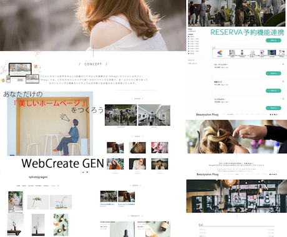Open the gallery photo of cosmetic bottles on green
The height and width of the screenshot is (237, 287).
[61, 225]
